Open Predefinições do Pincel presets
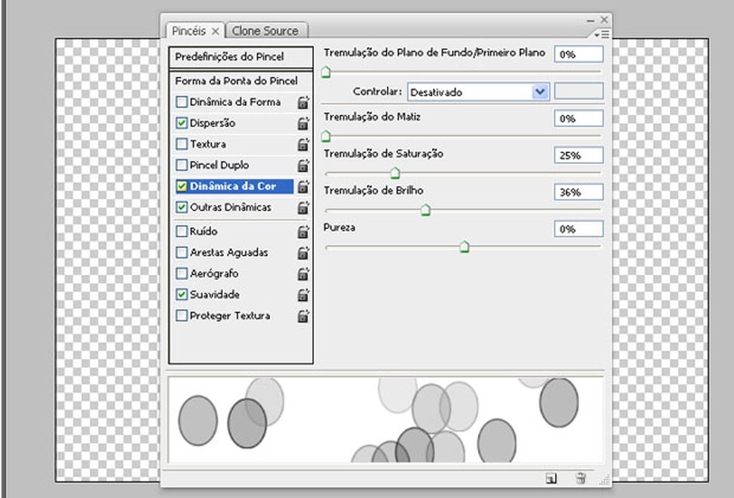This screenshot has width=734, height=498. click(230, 57)
